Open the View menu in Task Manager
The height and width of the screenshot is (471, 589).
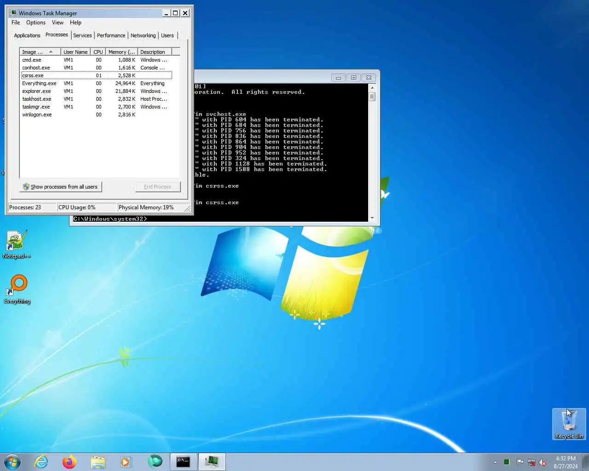[x=58, y=23]
